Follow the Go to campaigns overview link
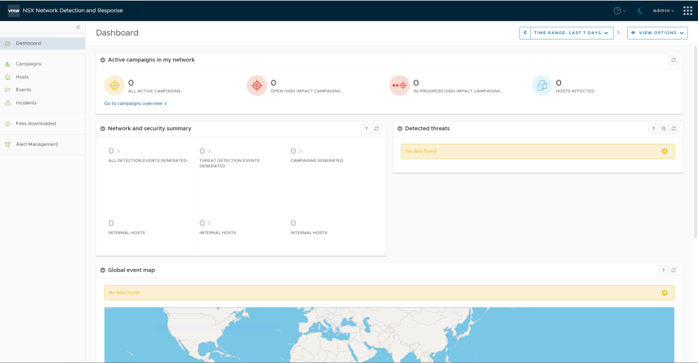This screenshot has width=698, height=363. tap(135, 104)
